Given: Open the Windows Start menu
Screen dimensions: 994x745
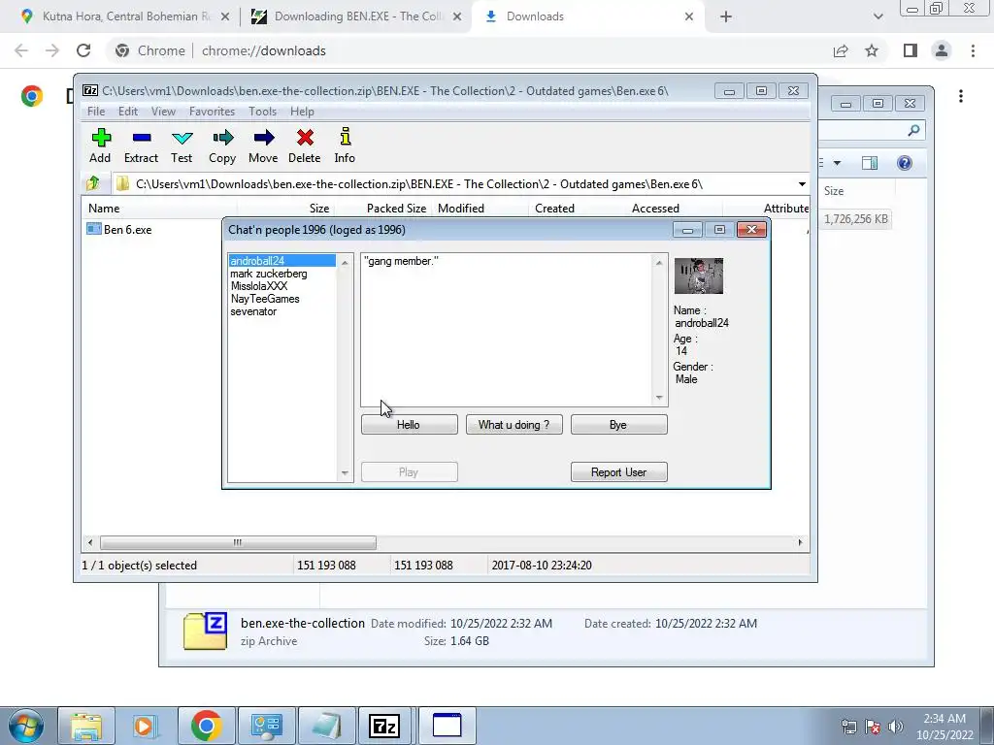Looking at the screenshot, I should (25, 726).
